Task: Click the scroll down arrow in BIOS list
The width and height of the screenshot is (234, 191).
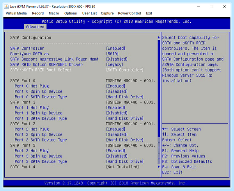Action: [x=159, y=167]
